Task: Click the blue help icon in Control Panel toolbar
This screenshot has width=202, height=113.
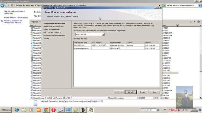Action: coord(199,22)
